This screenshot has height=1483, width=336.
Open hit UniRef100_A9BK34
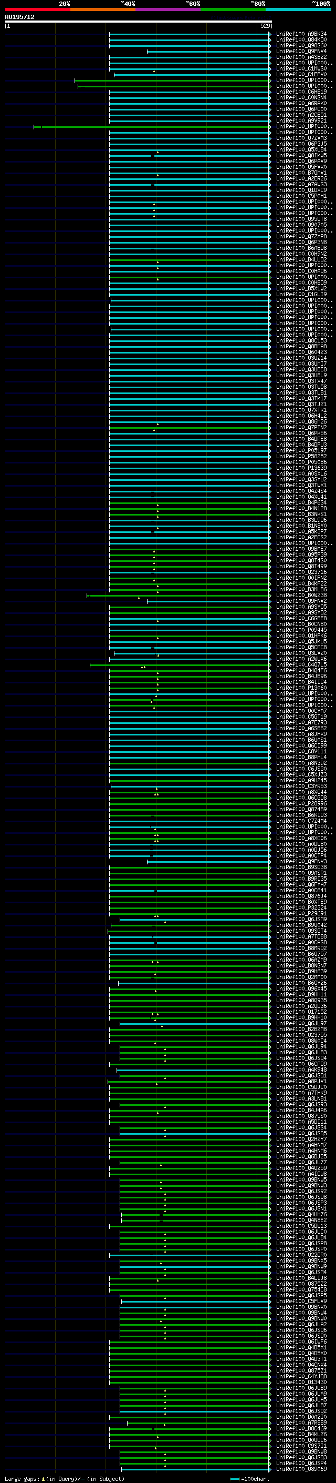(301, 34)
